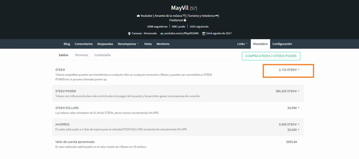Image resolution: width=359 pixels, height=159 pixels.
Task: Open the Votes tab
Action: (148, 44)
